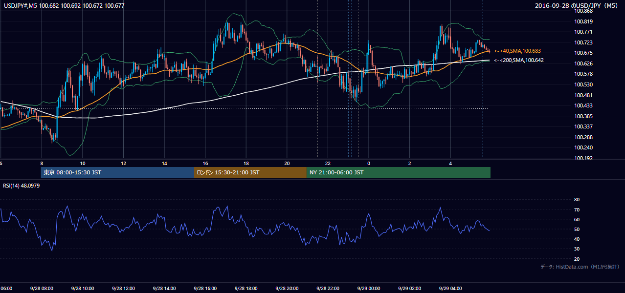Click the 9/29 00:00 time label
625x293 pixels.
[x=369, y=289]
